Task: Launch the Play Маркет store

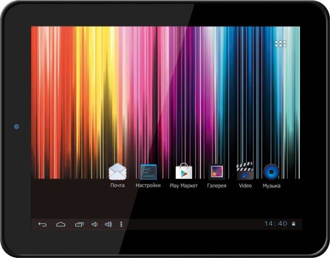Action: point(184,171)
